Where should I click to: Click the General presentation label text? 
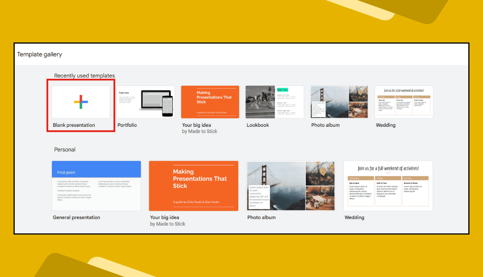tap(76, 217)
